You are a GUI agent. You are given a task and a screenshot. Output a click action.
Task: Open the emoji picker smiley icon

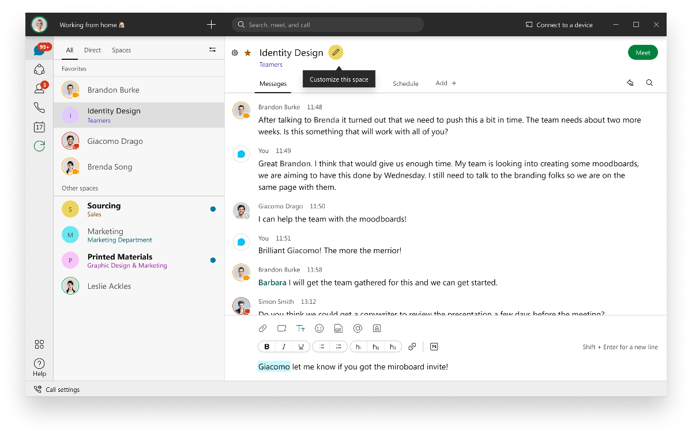point(319,329)
